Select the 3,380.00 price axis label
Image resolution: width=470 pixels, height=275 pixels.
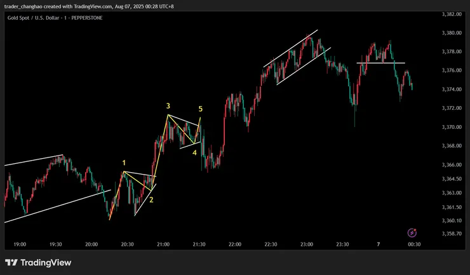[x=452, y=32]
